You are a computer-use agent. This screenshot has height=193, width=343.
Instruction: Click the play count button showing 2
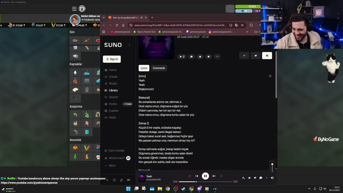(182, 57)
